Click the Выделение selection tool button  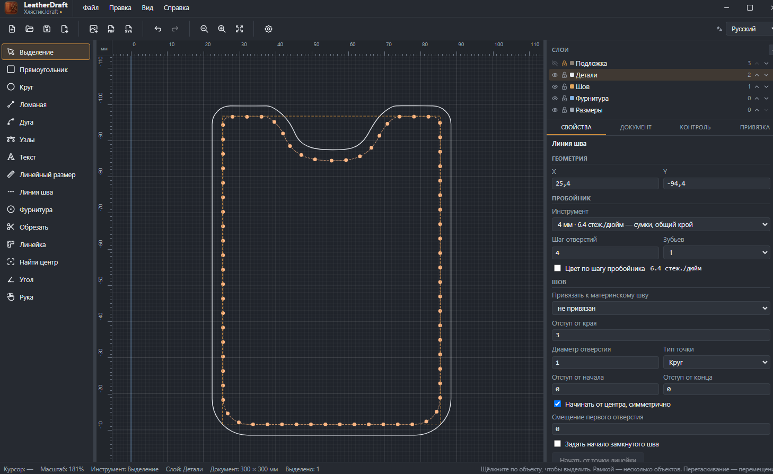click(x=46, y=52)
